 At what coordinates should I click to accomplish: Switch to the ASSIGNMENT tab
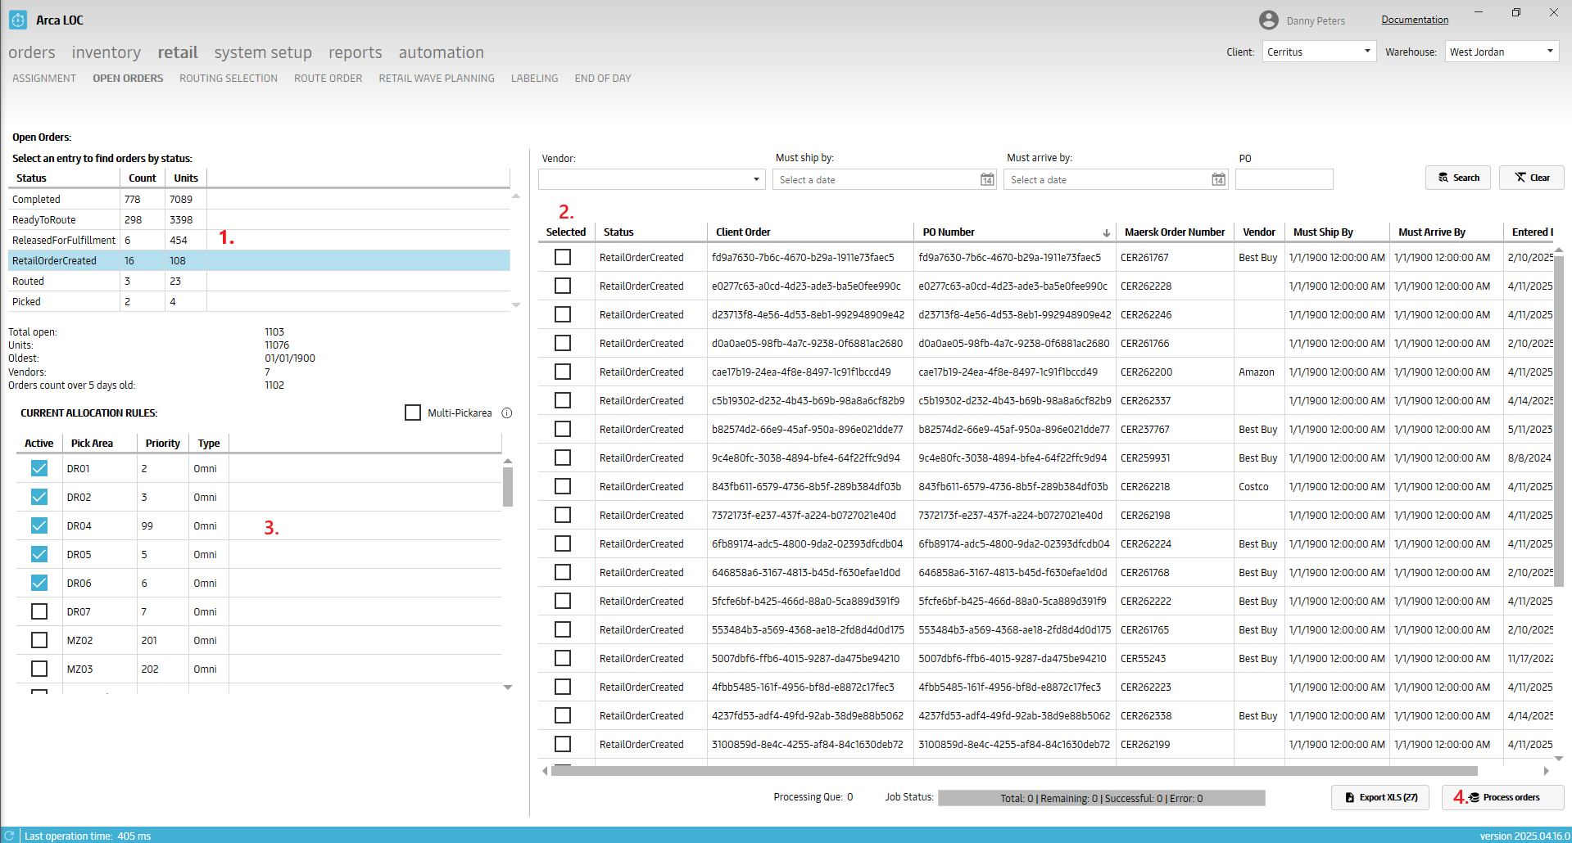[x=44, y=79]
